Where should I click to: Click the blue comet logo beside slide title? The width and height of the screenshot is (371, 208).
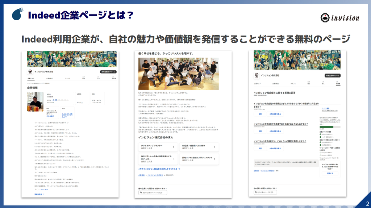pyautogui.click(x=17, y=14)
